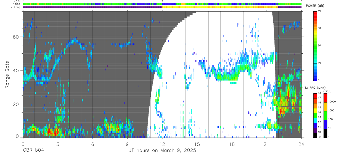Viewport: 339px width, 156px height.
Task: Click the 'Noise' row label at top left
Action: [x=16, y=4]
